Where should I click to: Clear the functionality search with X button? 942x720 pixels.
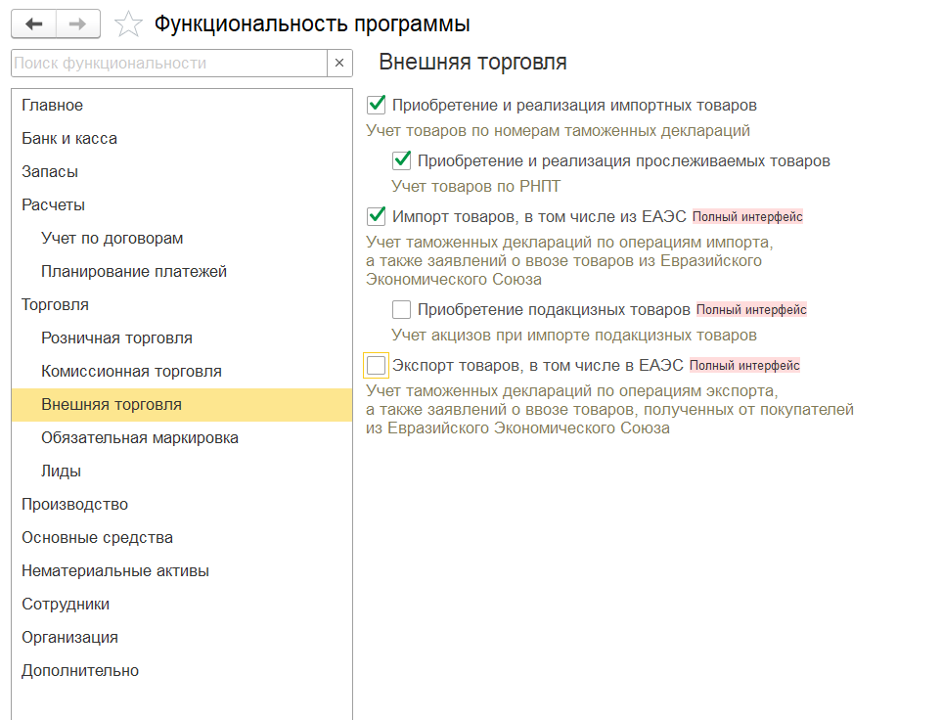click(339, 64)
